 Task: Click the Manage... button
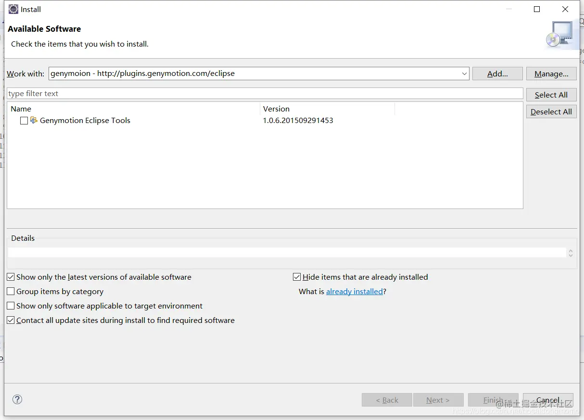(x=551, y=74)
